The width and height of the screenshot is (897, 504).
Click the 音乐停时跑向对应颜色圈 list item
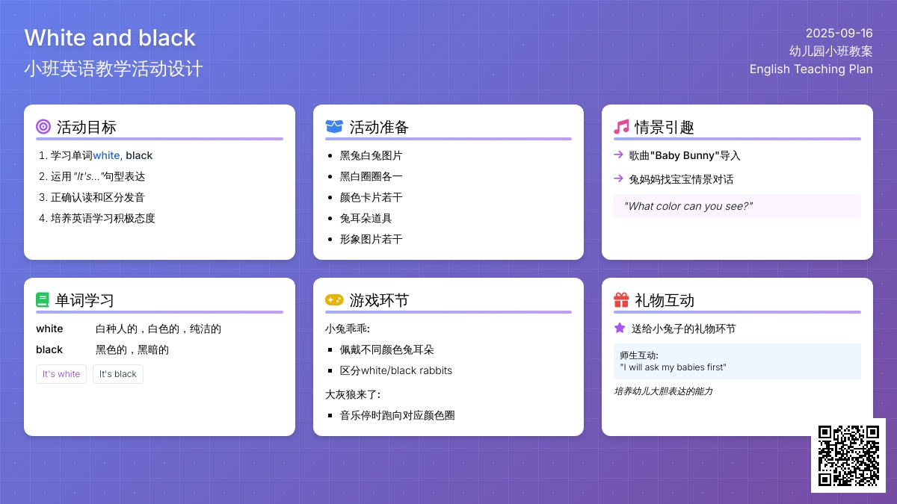coord(398,415)
